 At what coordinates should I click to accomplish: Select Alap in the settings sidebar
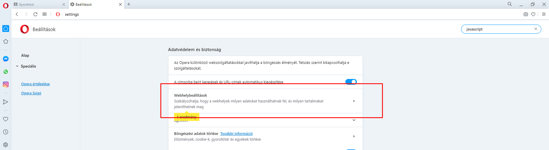pyautogui.click(x=25, y=55)
